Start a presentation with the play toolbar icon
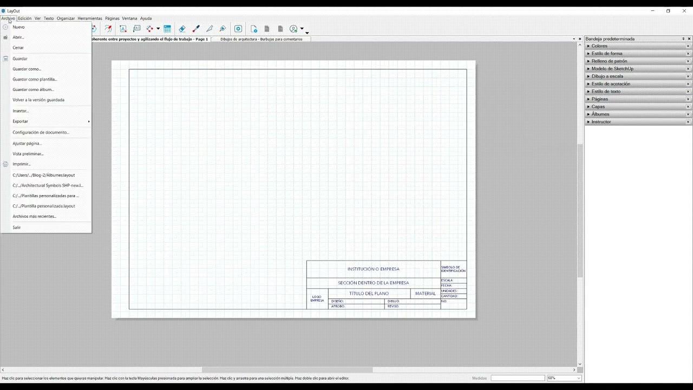Viewport: 693px width, 390px height. pos(238,29)
